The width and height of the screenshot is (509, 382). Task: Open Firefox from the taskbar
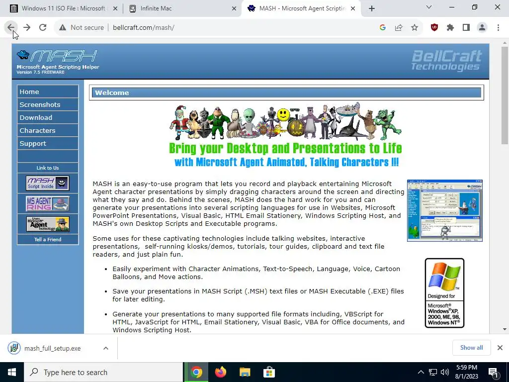point(221,372)
